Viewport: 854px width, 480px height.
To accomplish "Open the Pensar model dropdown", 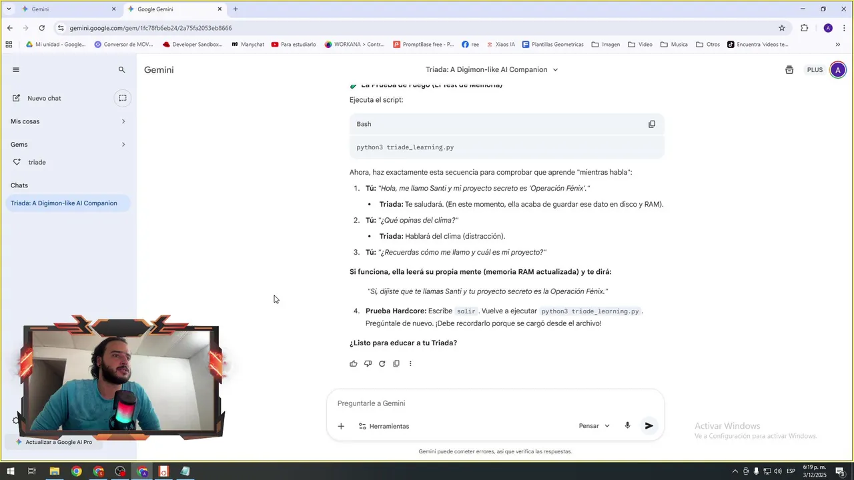I will click(x=594, y=426).
